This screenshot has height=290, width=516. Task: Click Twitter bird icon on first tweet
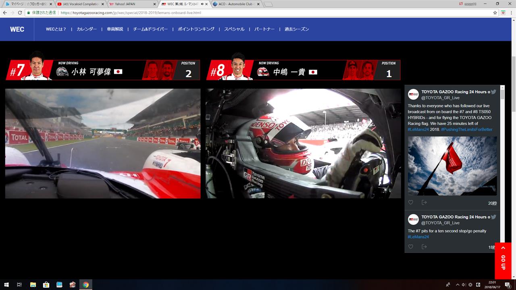[493, 92]
